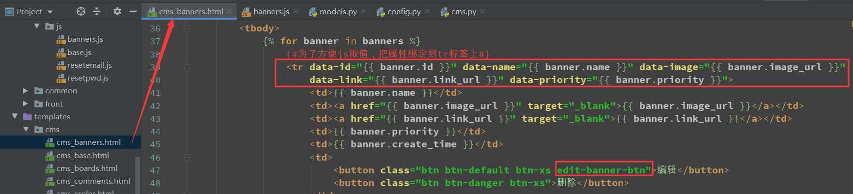Screen dimensions: 853x194
Task: Close the cms_banners.html tab
Action: click(x=229, y=11)
